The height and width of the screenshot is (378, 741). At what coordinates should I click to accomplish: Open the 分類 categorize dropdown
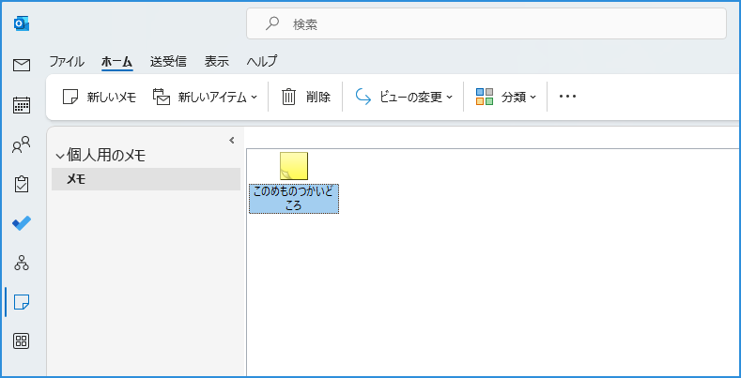click(x=505, y=98)
